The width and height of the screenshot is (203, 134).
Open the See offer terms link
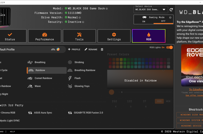coord(194,95)
